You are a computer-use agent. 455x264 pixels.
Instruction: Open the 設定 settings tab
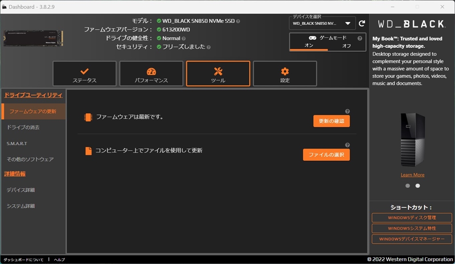pos(285,74)
